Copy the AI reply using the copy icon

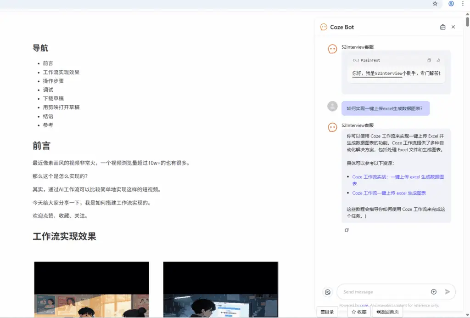tap(347, 230)
